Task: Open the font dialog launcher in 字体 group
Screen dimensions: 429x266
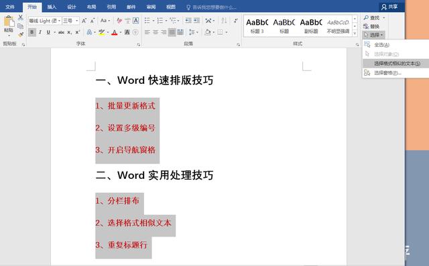Action: [139, 45]
